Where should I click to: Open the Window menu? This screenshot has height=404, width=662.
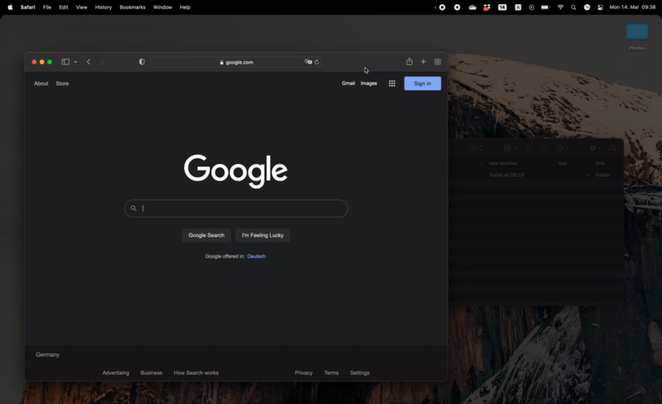pos(162,7)
